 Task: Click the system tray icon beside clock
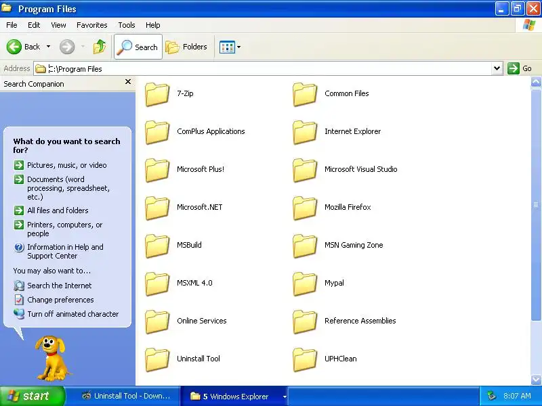(491, 396)
